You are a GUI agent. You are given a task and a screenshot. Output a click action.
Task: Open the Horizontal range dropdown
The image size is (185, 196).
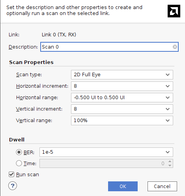tap(122, 98)
